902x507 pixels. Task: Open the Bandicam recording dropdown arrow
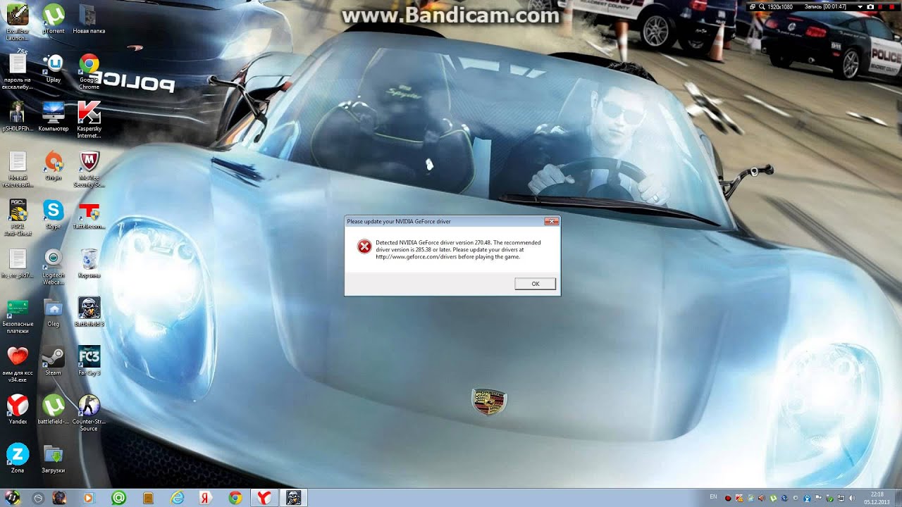[x=860, y=6]
